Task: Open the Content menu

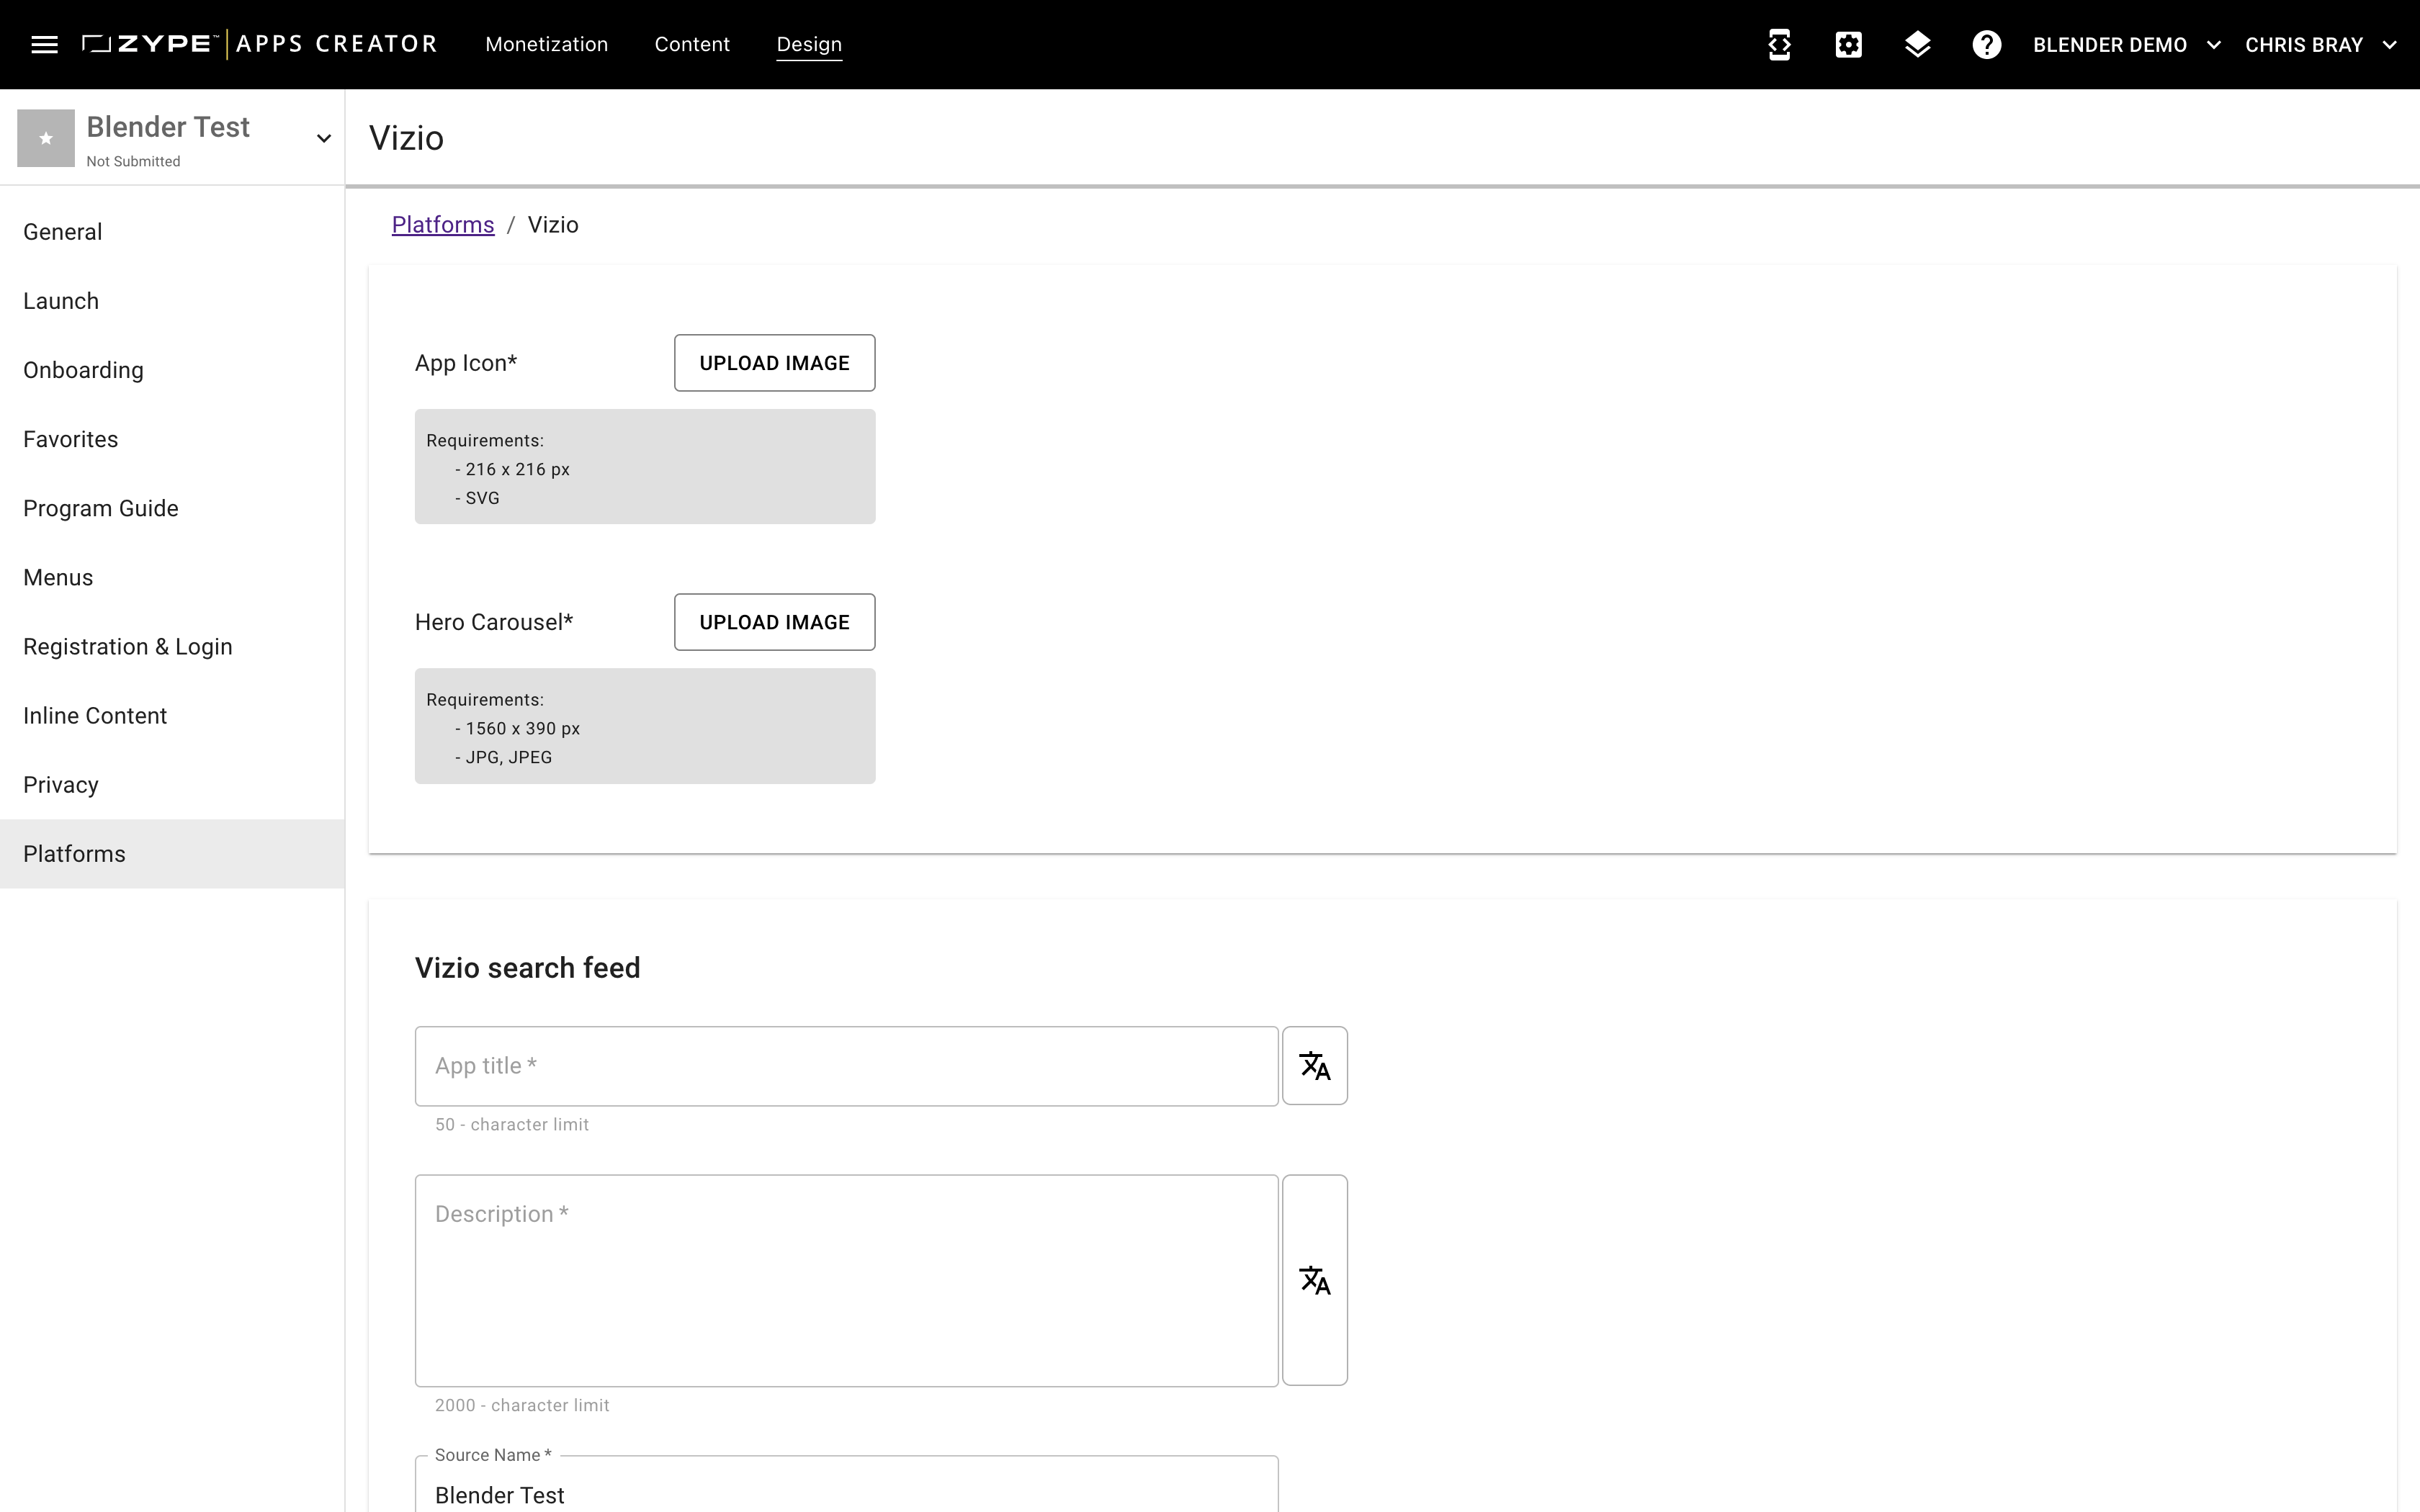Action: click(692, 44)
